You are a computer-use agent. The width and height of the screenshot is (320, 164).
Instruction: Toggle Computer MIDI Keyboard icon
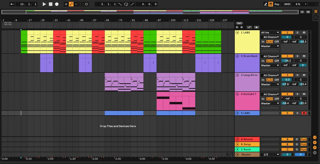click(x=271, y=4)
